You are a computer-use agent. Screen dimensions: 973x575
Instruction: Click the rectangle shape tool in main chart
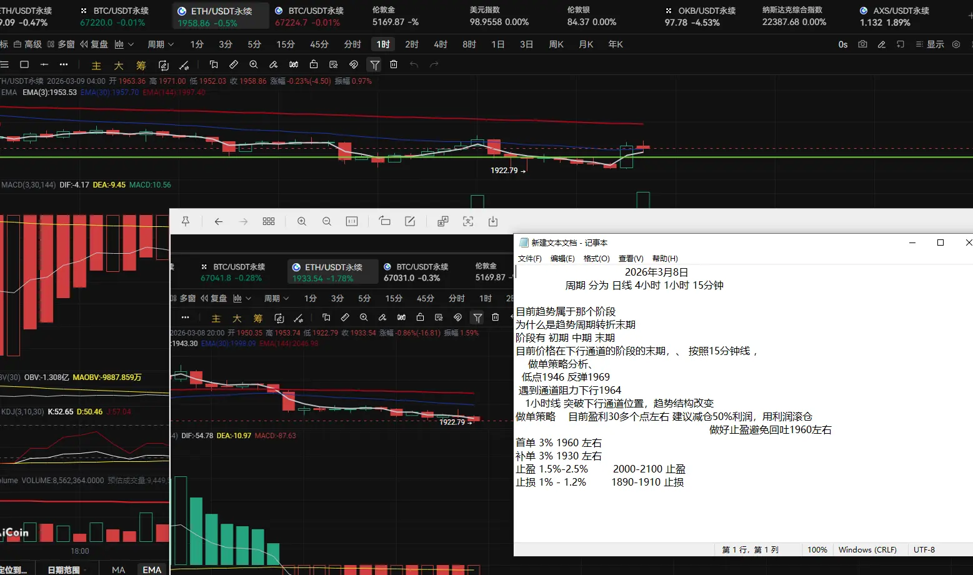coord(24,64)
